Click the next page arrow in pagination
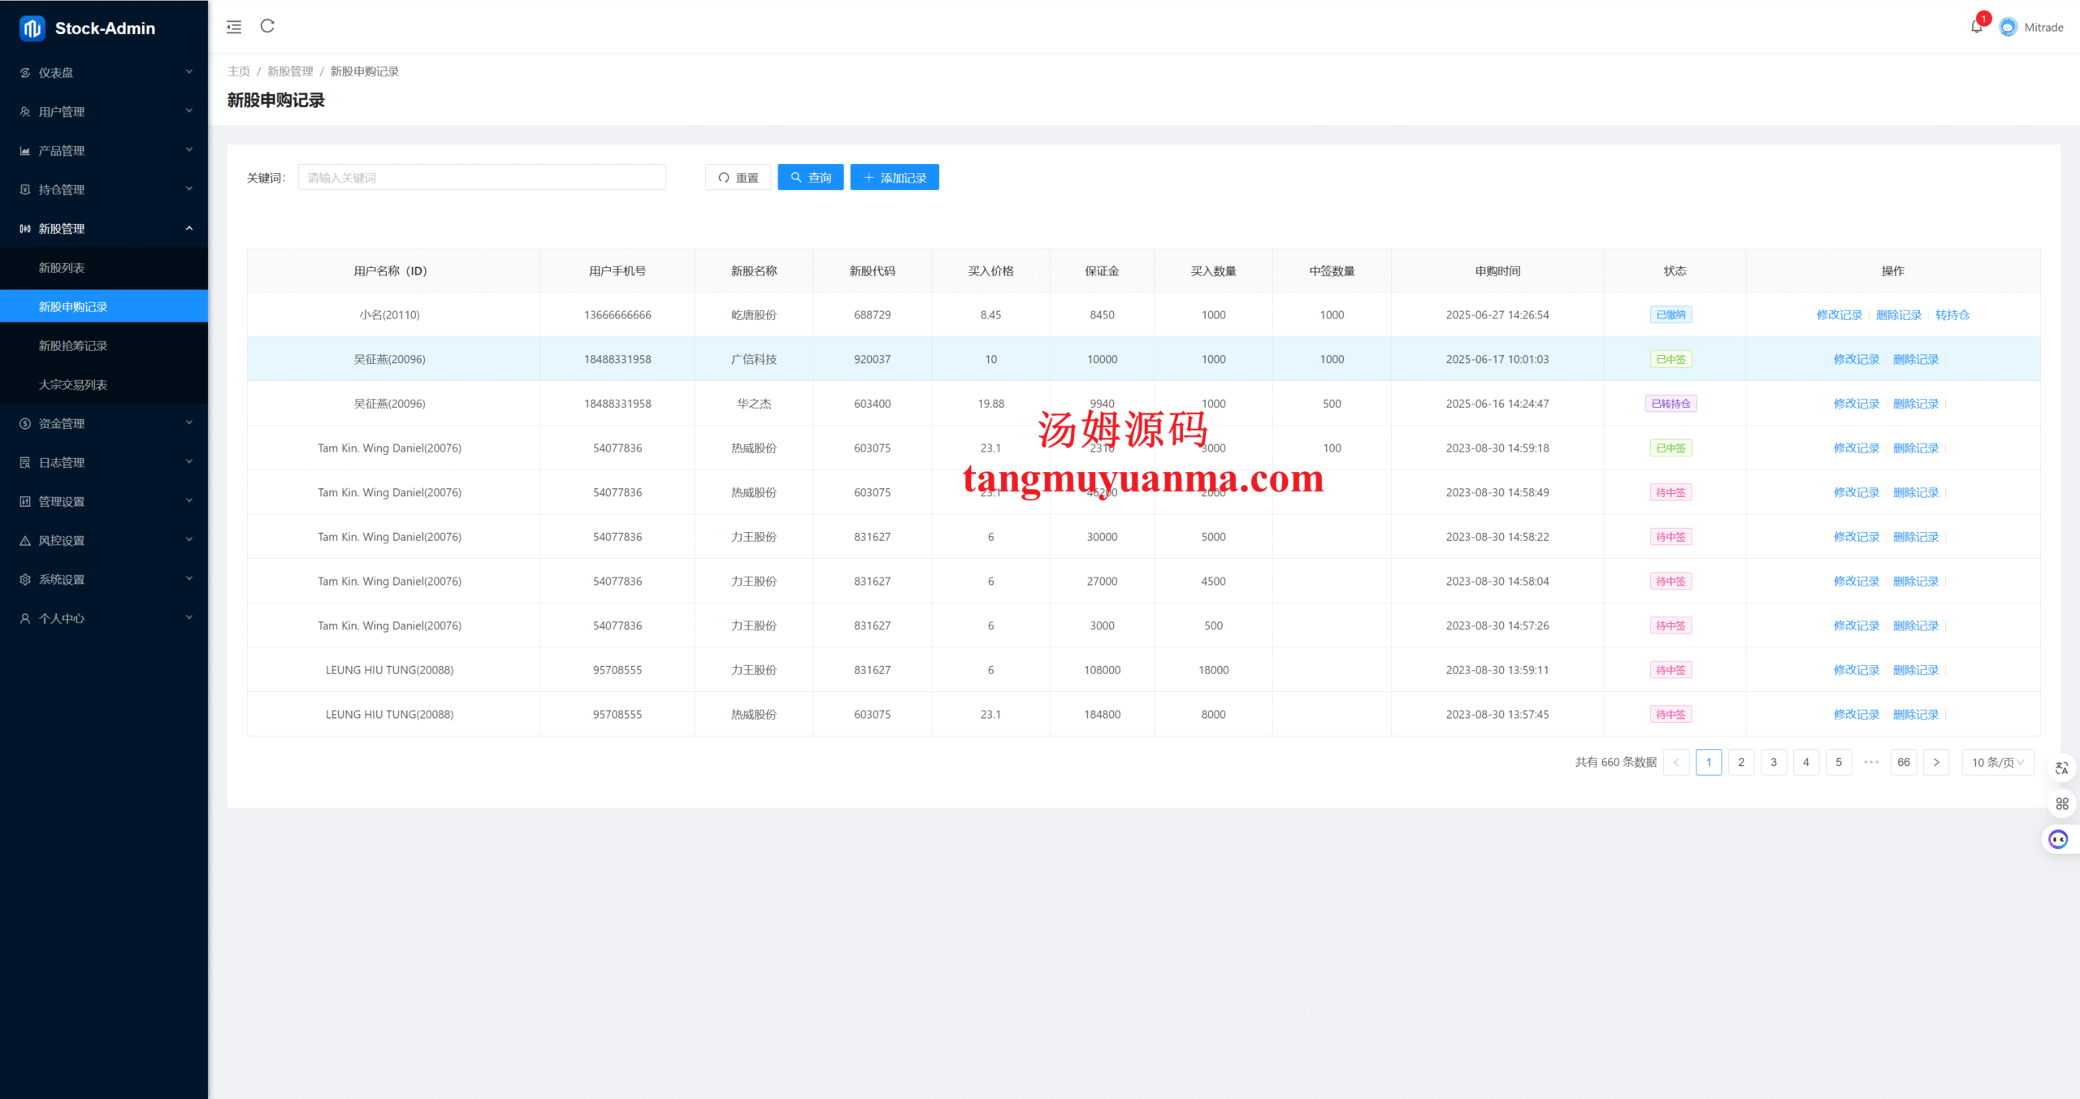The image size is (2080, 1099). coord(1935,762)
